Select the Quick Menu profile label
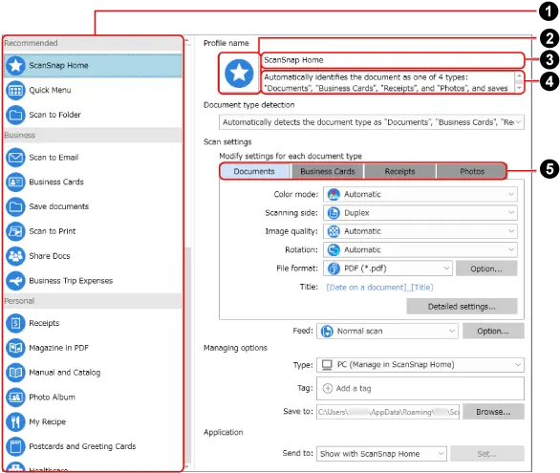Image resolution: width=560 pixels, height=473 pixels. pos(50,90)
